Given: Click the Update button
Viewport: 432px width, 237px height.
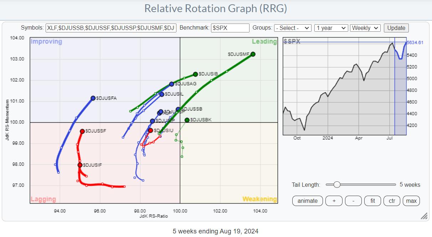Looking at the screenshot, I should 396,28.
